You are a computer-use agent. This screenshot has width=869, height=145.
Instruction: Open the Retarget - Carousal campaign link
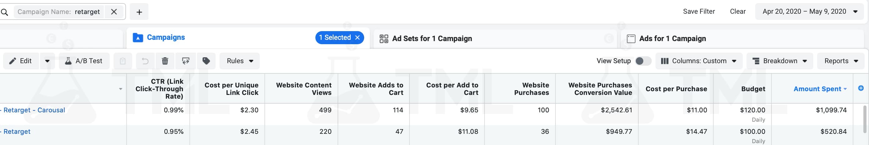click(x=34, y=110)
